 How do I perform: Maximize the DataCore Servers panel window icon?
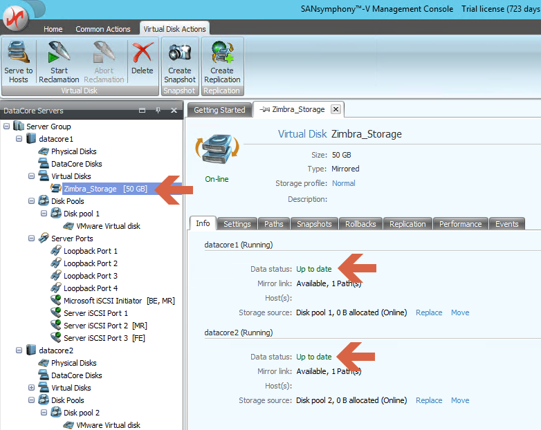(142, 111)
